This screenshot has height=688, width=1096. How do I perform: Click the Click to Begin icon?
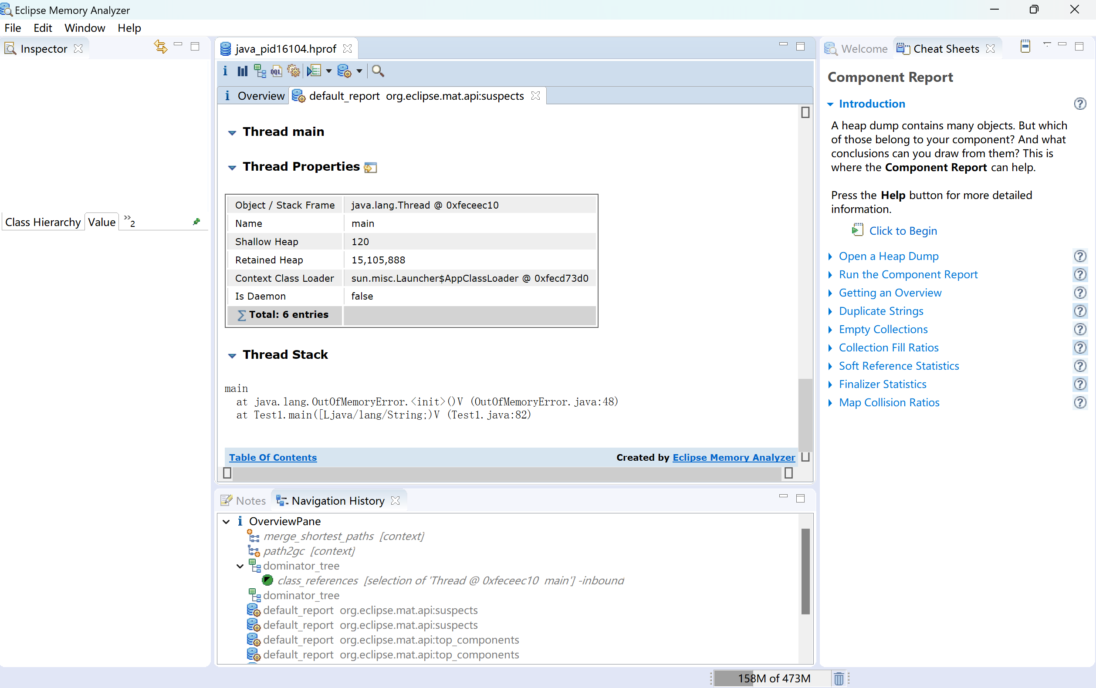[x=857, y=230]
